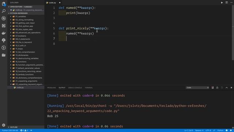Select the 06_advanced_set_operations folder
The image size is (234, 132).
tap(28, 33)
